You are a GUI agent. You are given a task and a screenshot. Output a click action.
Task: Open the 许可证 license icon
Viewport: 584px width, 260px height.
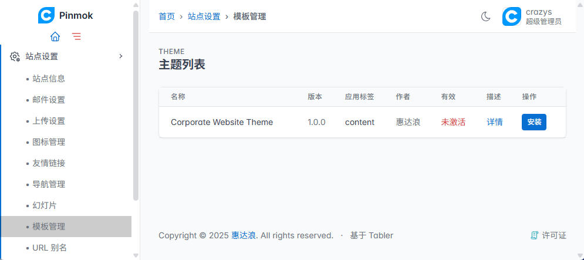[535, 235]
